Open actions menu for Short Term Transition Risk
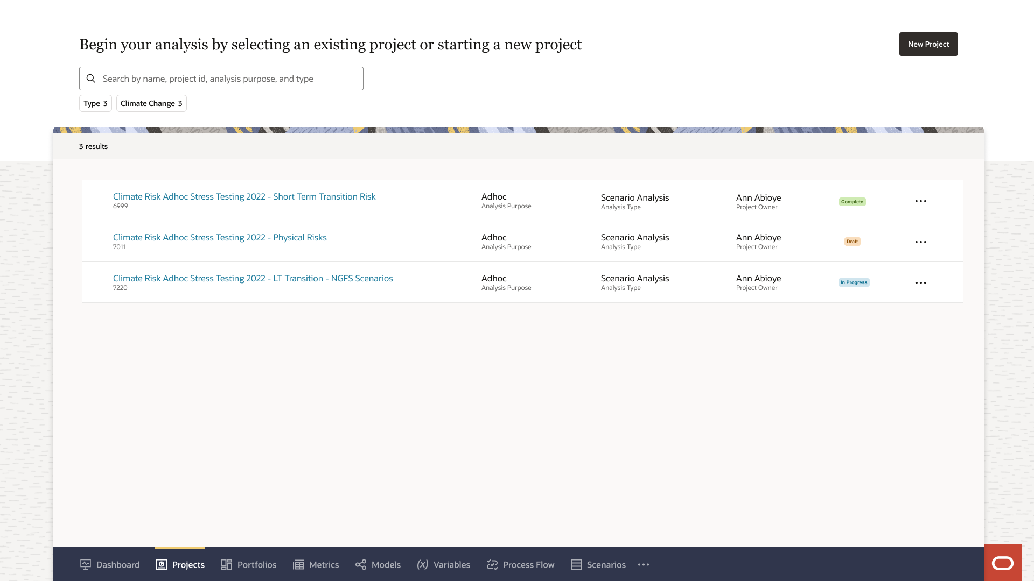The width and height of the screenshot is (1034, 581). pos(921,201)
